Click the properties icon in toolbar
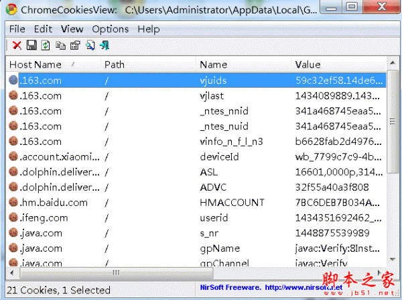The image size is (402, 300). 75,46
